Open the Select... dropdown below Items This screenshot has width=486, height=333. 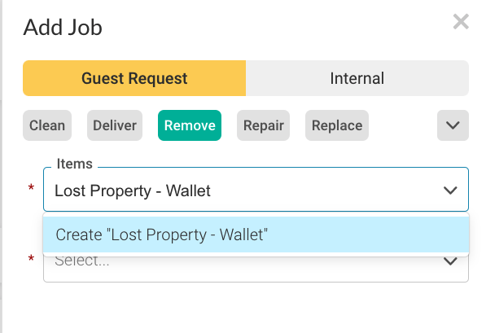pos(256,269)
